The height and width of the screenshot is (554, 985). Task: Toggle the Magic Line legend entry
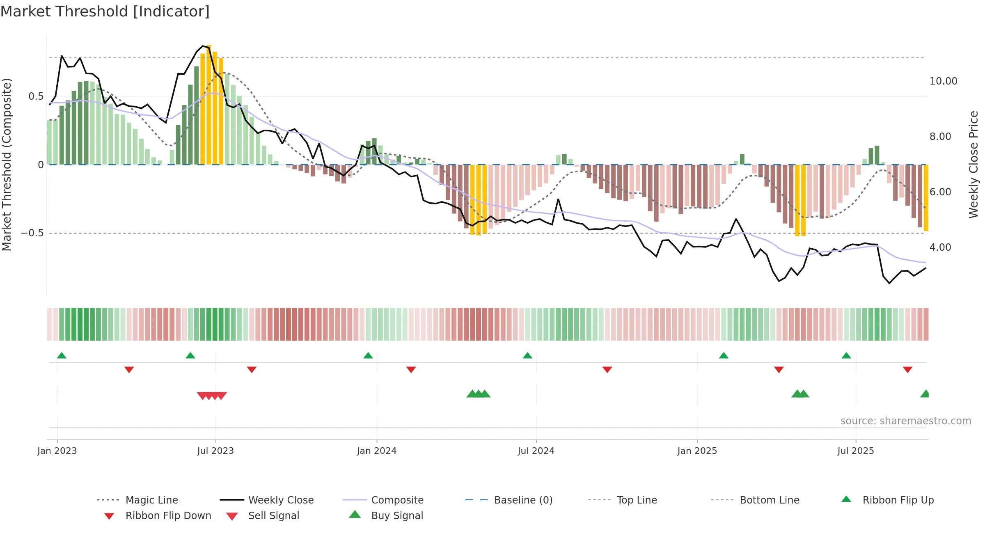point(137,500)
